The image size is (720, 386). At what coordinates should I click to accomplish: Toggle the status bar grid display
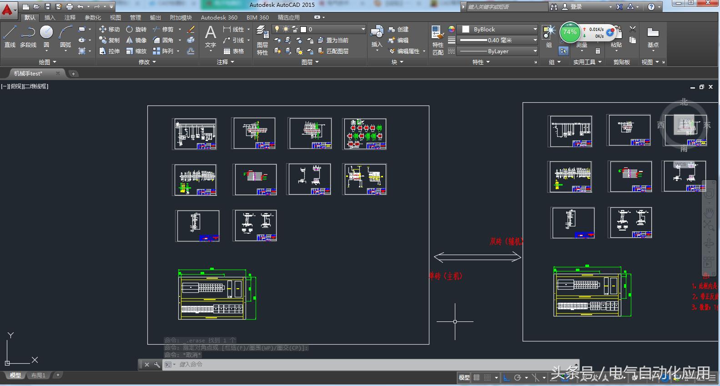[x=477, y=377]
